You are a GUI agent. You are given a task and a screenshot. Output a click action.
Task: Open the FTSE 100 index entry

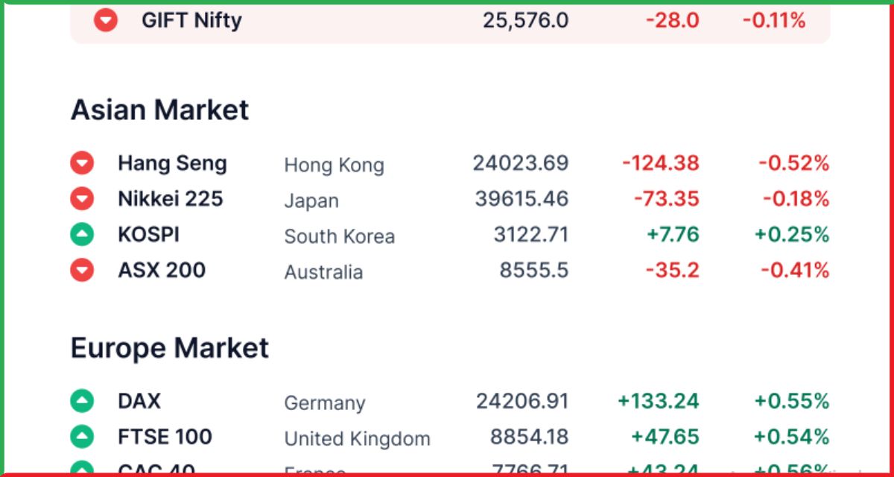tap(165, 436)
